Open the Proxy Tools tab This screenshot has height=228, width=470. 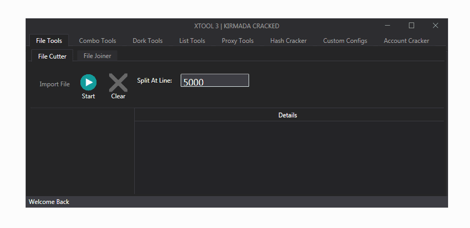238,41
